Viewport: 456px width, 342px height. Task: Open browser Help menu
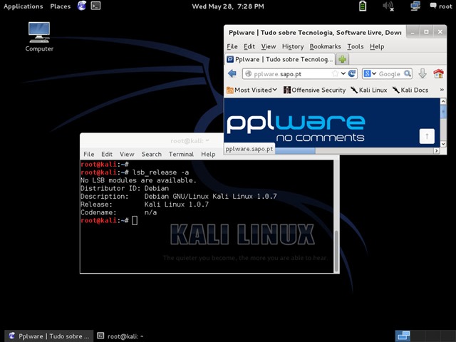click(x=377, y=46)
